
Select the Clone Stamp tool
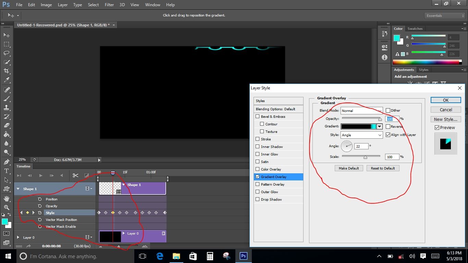pyautogui.click(x=7, y=108)
